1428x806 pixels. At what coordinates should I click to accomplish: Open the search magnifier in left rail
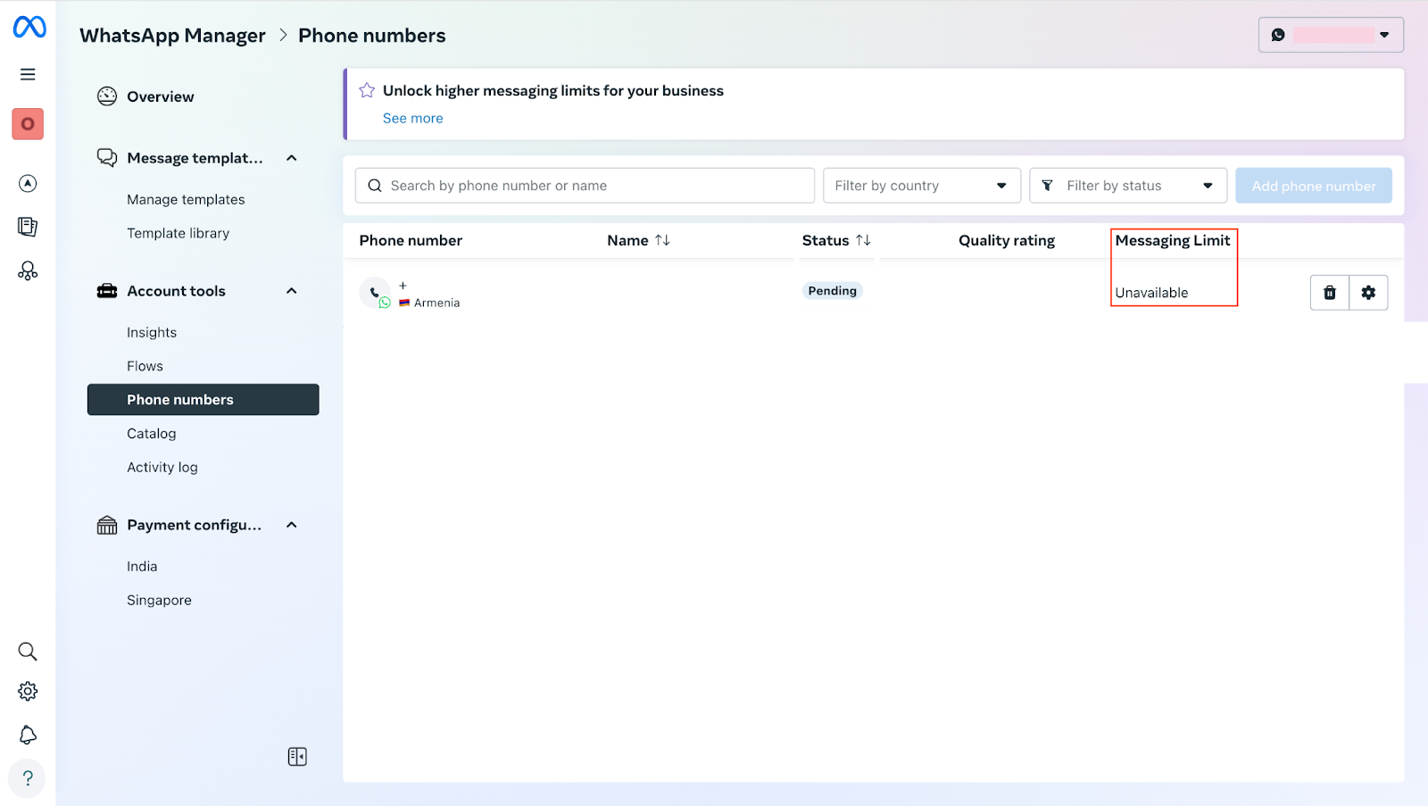(28, 652)
